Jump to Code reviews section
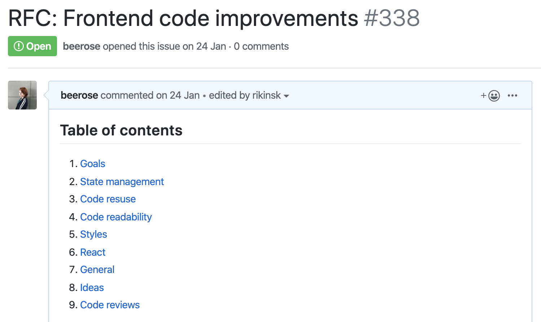This screenshot has width=541, height=322. 110,305
